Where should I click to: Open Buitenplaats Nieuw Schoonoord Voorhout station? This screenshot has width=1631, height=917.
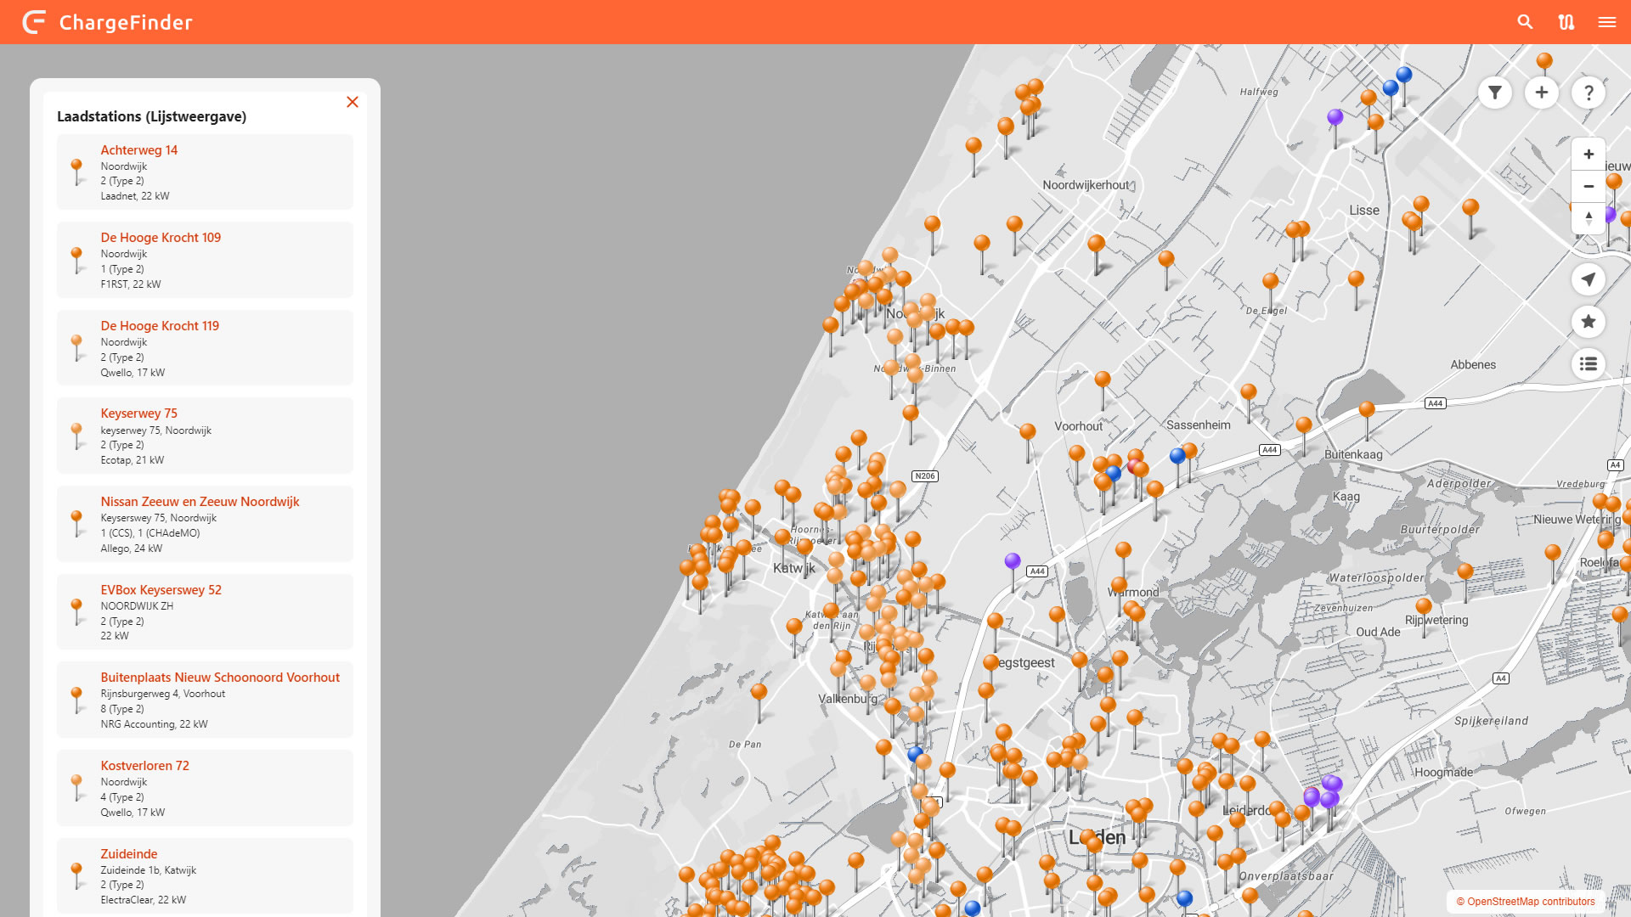(220, 678)
